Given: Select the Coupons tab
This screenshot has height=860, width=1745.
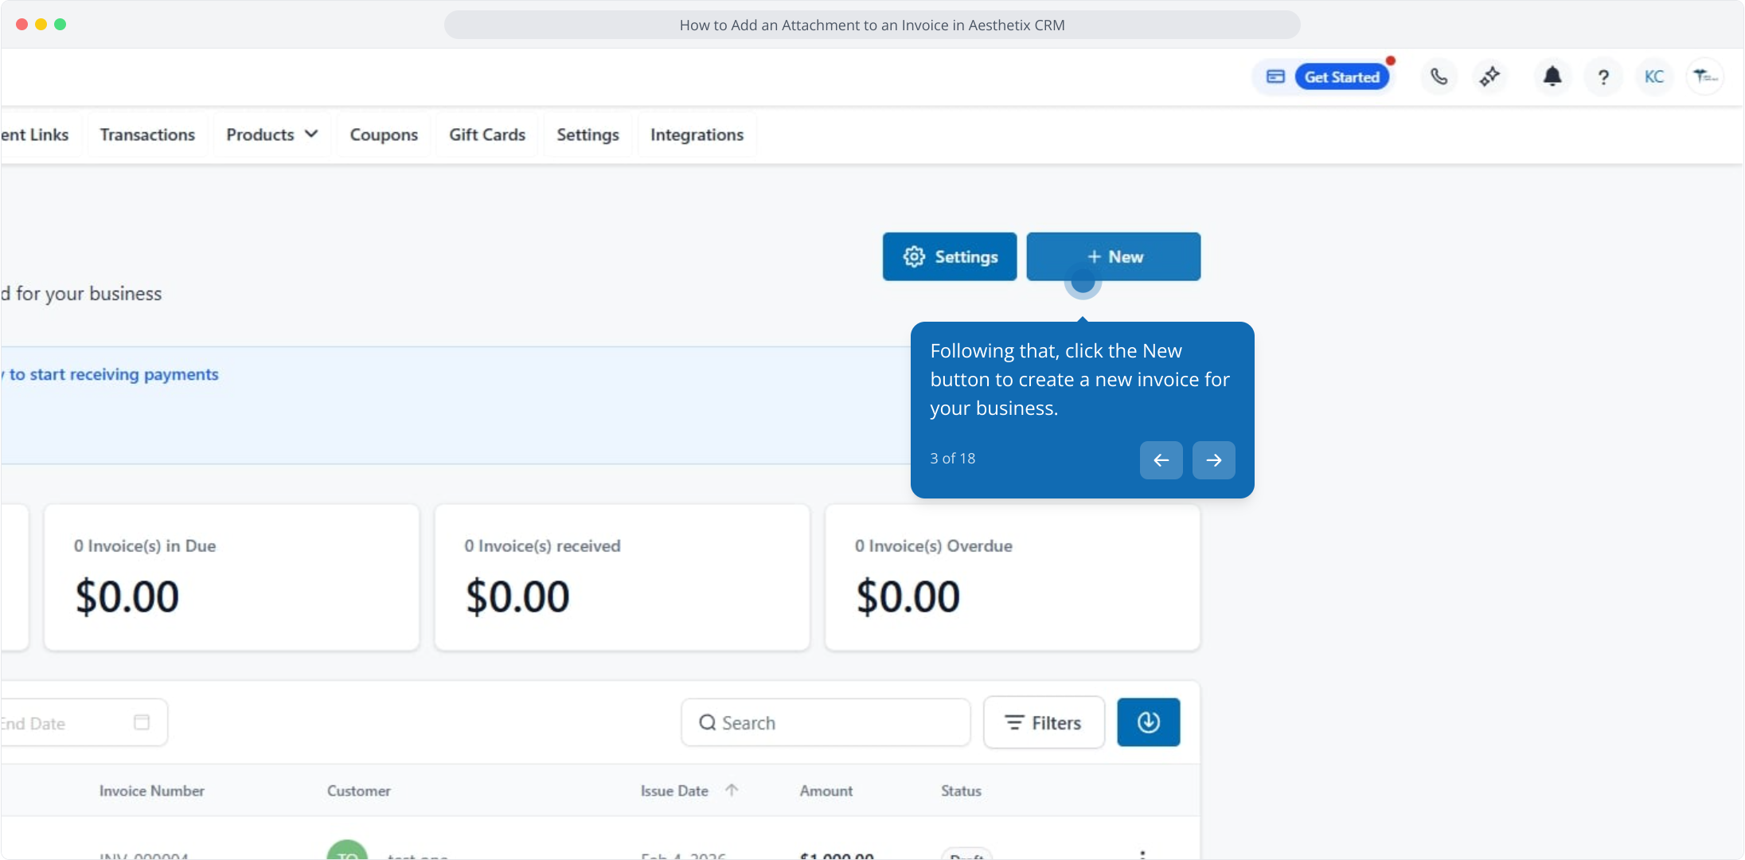Looking at the screenshot, I should 384,135.
